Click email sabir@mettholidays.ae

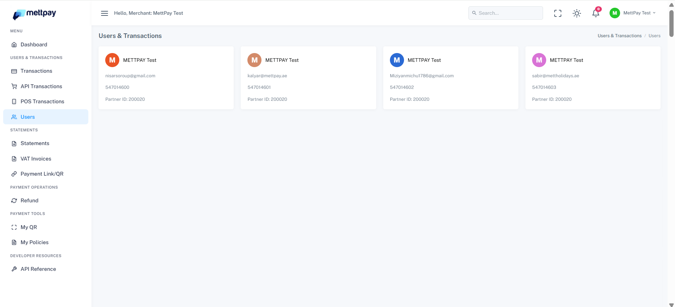555,76
